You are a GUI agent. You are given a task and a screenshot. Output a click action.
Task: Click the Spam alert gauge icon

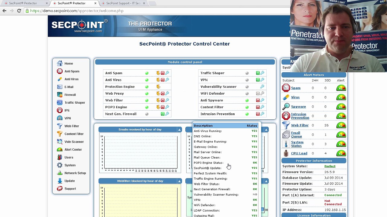(341, 88)
